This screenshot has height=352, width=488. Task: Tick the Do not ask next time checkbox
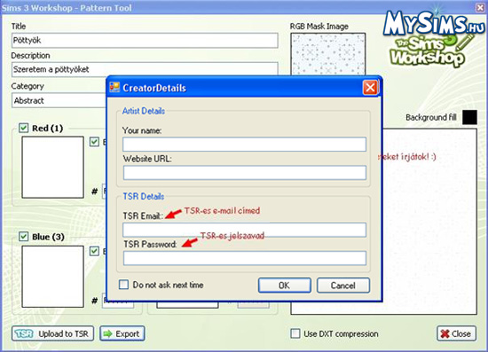(123, 285)
